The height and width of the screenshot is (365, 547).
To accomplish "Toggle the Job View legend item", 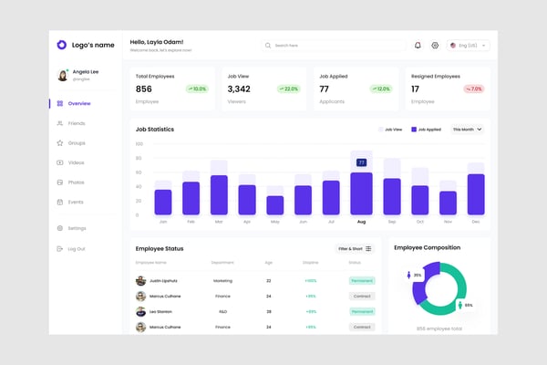I will coord(390,130).
